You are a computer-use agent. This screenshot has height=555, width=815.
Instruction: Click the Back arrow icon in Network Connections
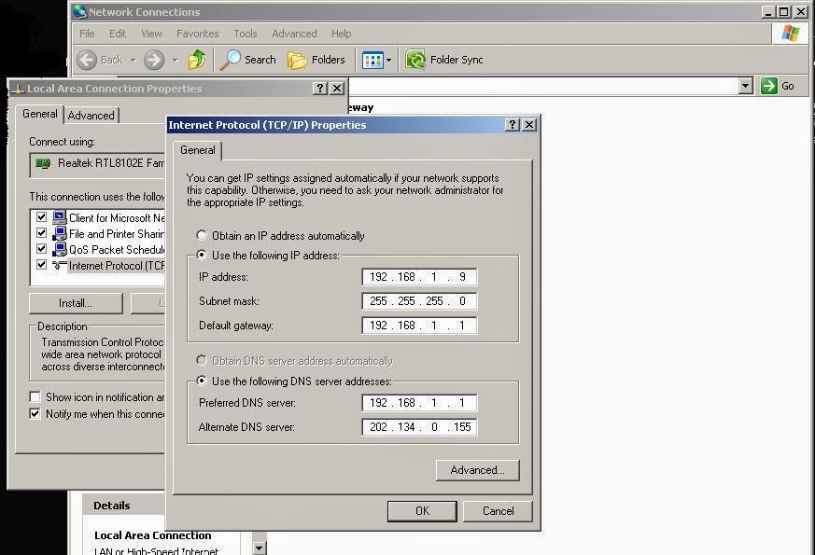(x=87, y=60)
